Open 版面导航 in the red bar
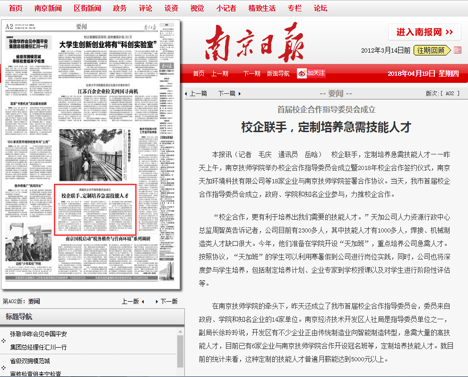Image resolution: width=468 pixels, height=377 pixels. coord(278,73)
